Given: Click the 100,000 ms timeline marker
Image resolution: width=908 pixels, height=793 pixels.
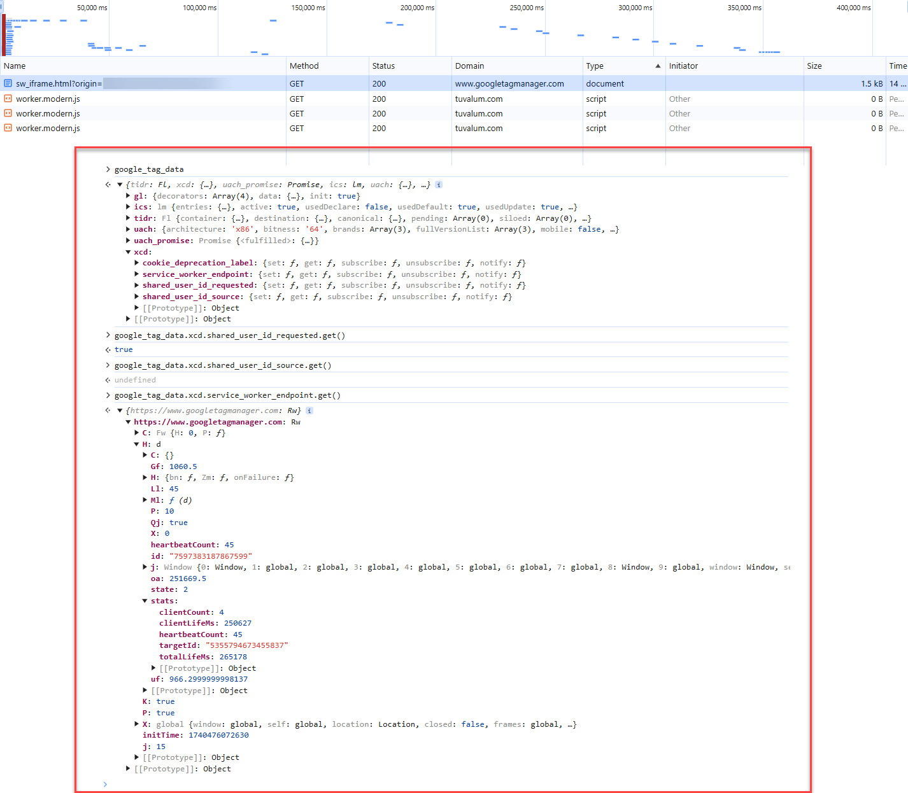Looking at the screenshot, I should click(x=199, y=8).
